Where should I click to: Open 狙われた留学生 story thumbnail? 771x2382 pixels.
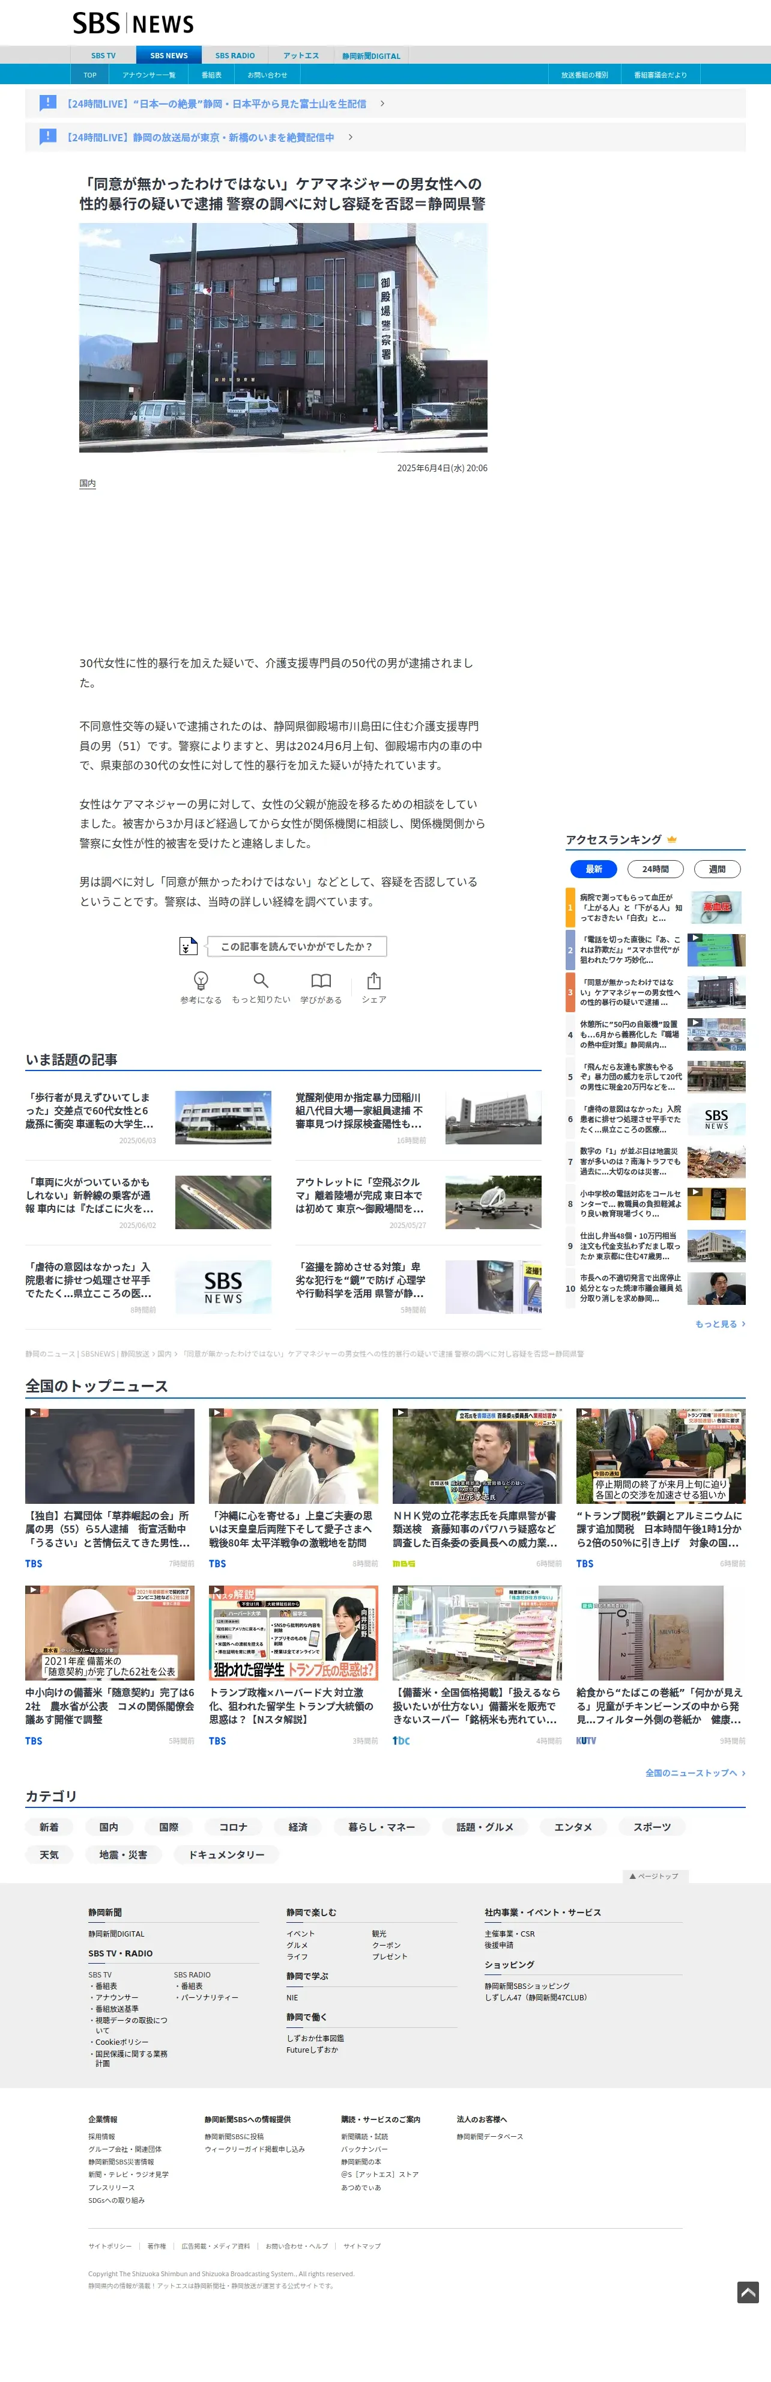point(294,1633)
